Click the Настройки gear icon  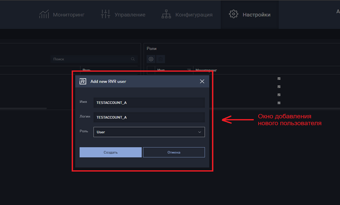click(x=234, y=14)
